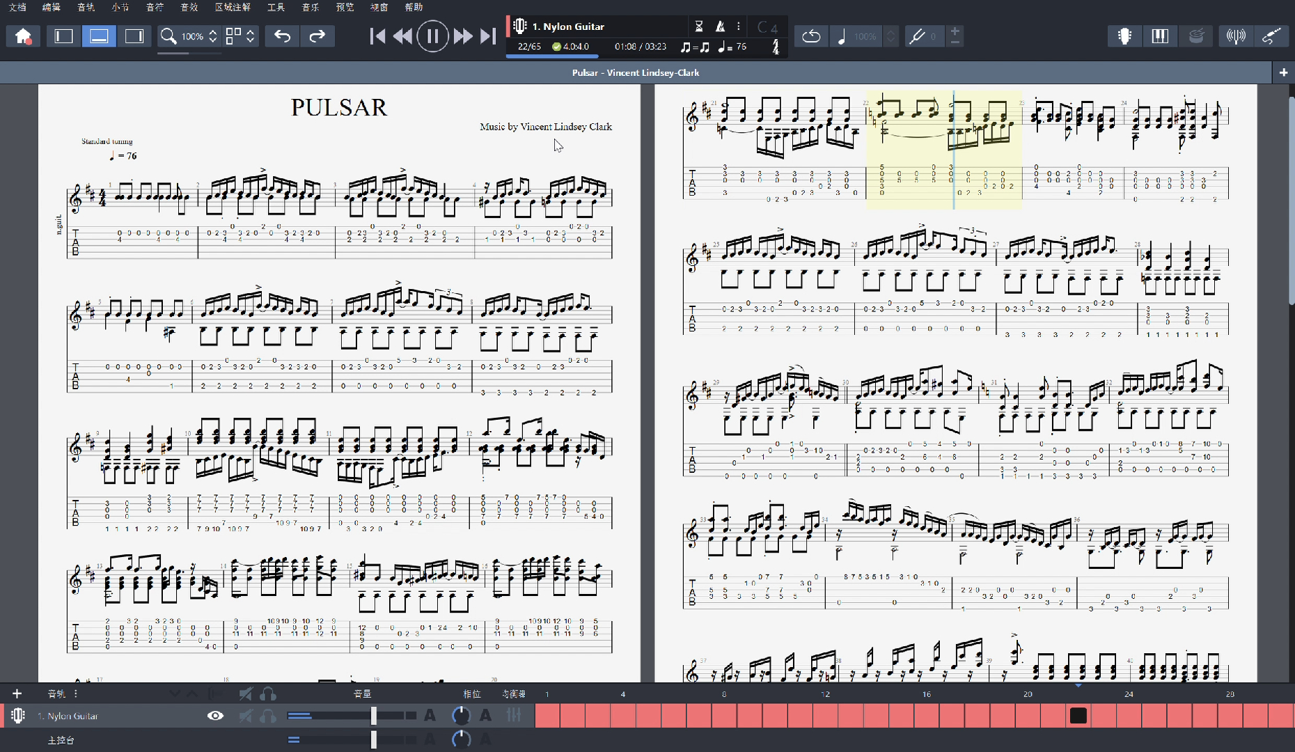1295x752 pixels.
Task: Show the drums view
Action: point(1196,36)
